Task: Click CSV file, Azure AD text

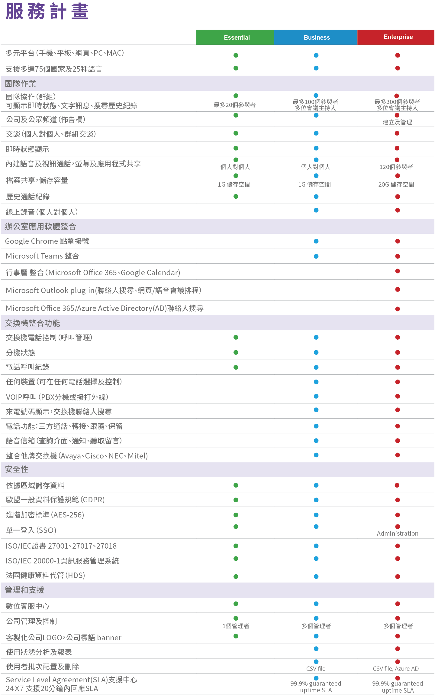Action: pos(396,668)
